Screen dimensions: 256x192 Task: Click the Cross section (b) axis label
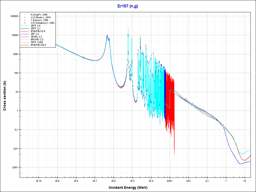pos(4,96)
